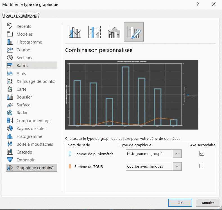Screen dimensions: 222x210
Task: Click the help question mark icon
Action: (x=198, y=4)
